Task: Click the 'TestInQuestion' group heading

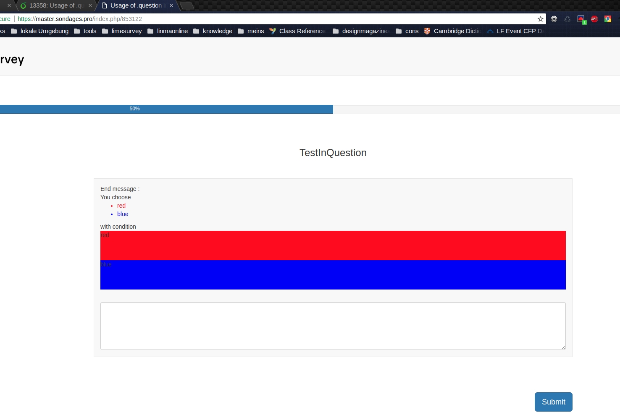Action: [333, 153]
